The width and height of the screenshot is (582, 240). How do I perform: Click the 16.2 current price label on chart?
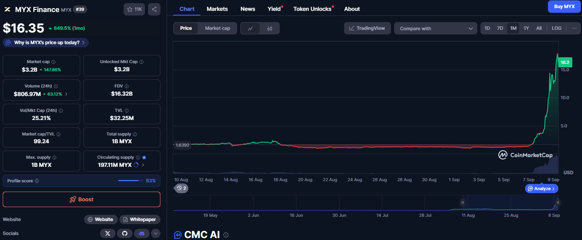[565, 62]
